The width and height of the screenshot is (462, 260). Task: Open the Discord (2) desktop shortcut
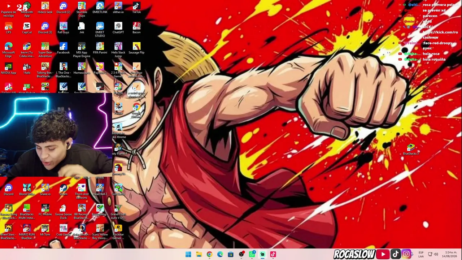coord(63,8)
